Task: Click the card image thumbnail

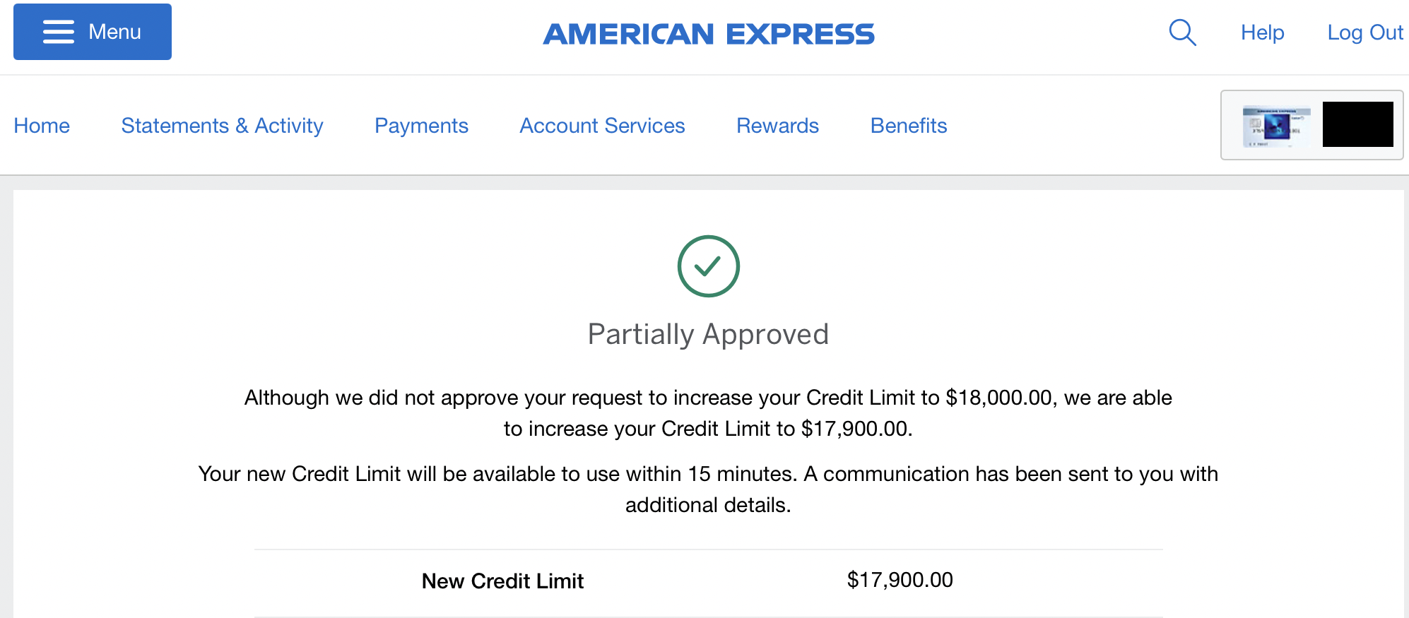Action: (1276, 126)
